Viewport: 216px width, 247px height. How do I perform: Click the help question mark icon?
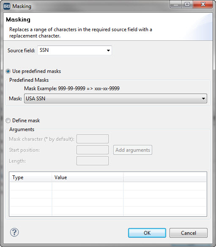(14, 232)
